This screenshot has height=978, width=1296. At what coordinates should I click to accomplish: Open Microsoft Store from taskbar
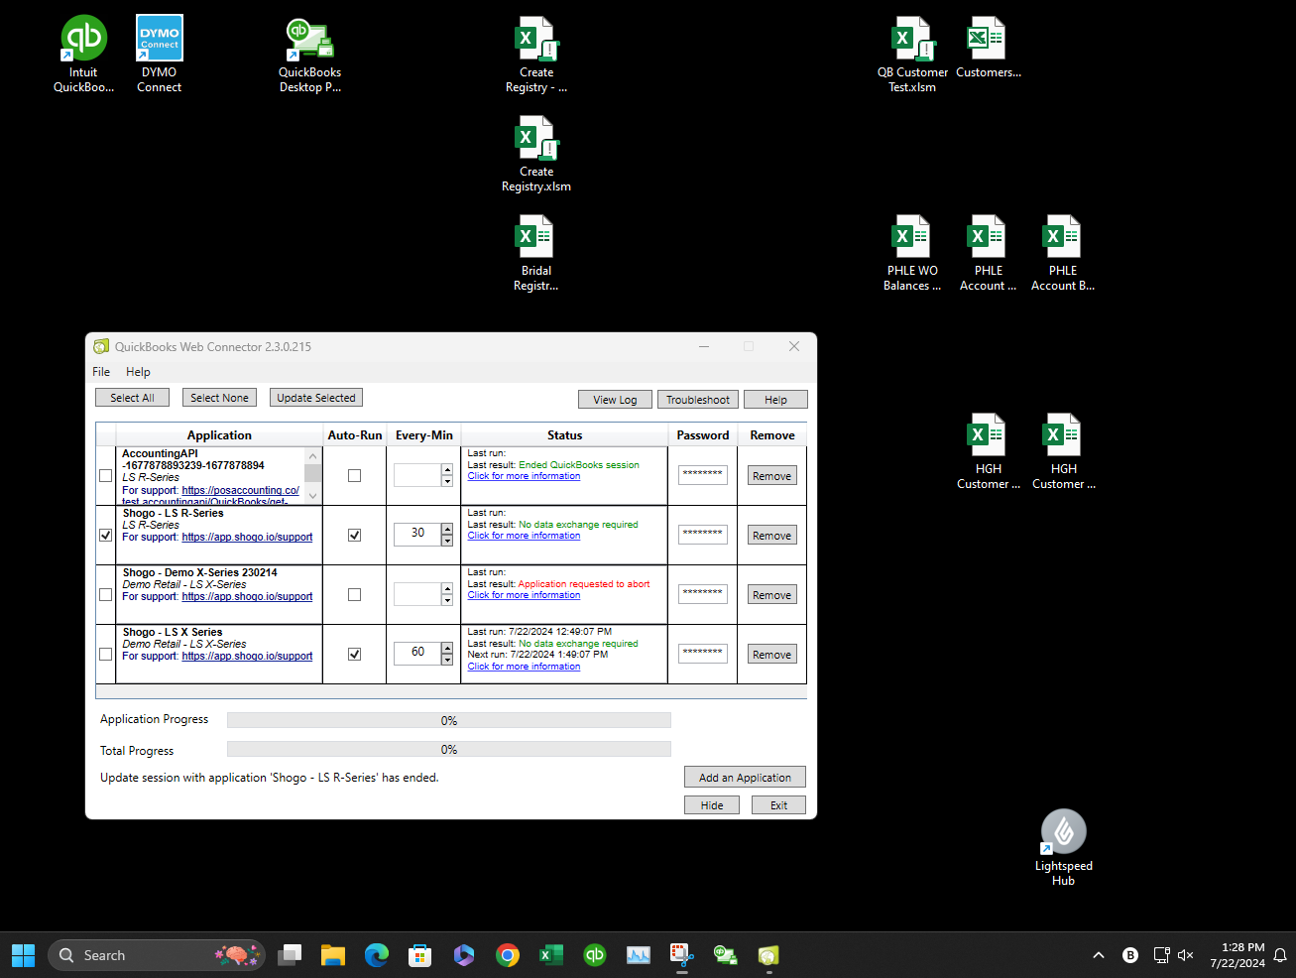tap(420, 955)
